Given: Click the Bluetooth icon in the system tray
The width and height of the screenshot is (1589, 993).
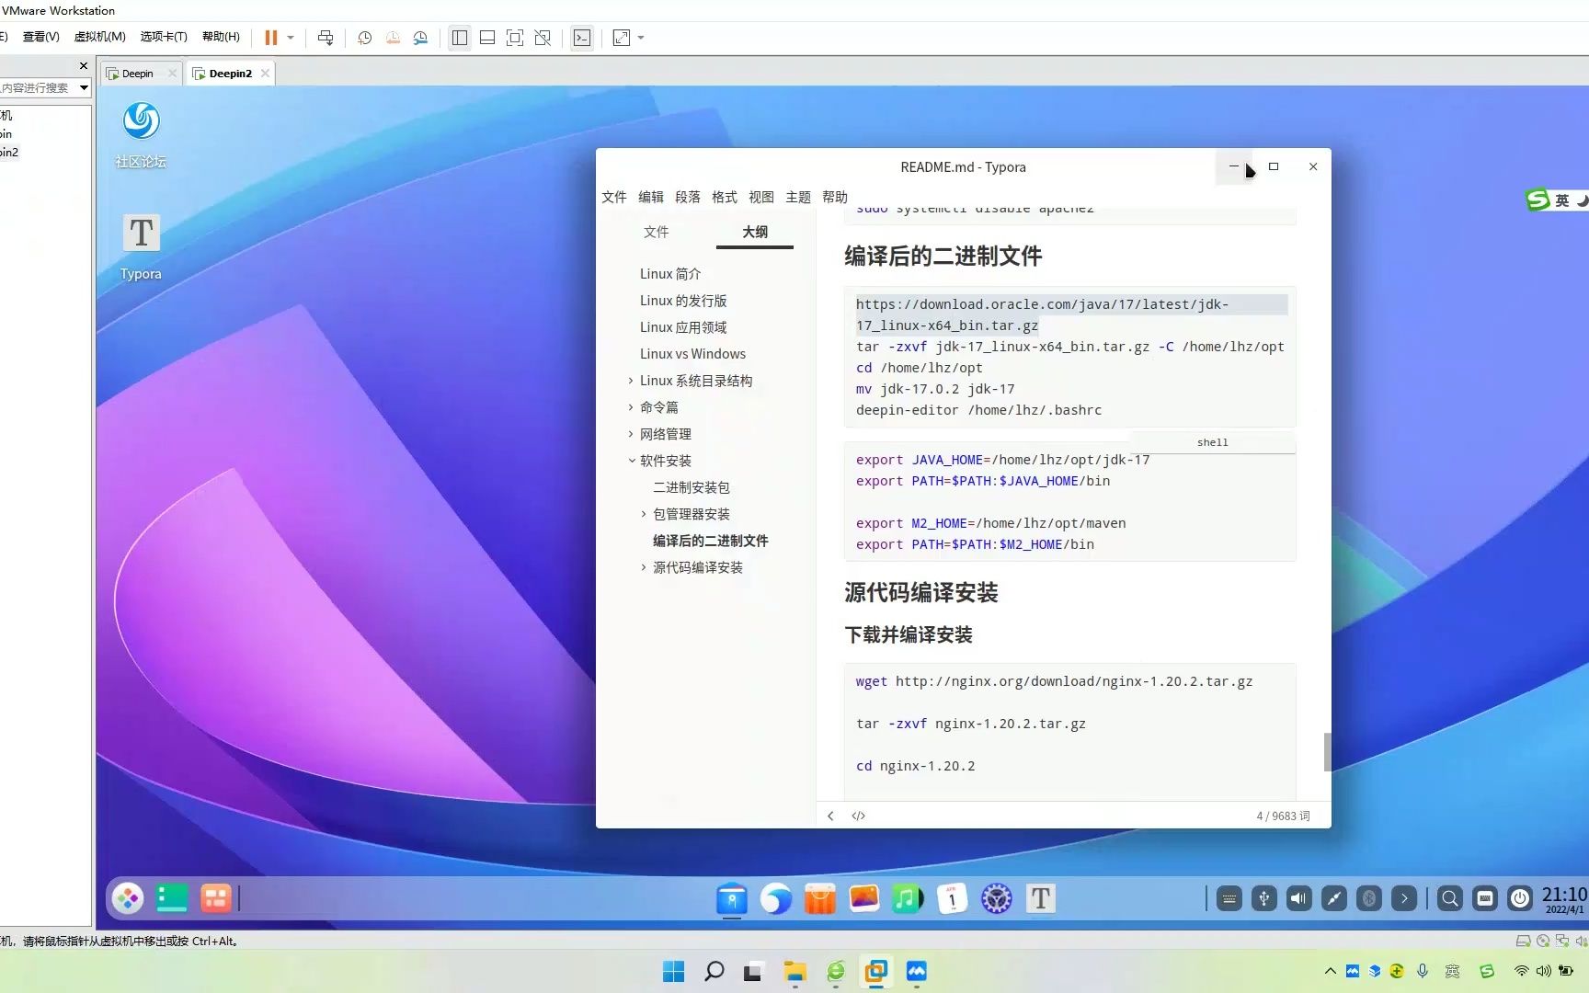Looking at the screenshot, I should pos(1369,898).
